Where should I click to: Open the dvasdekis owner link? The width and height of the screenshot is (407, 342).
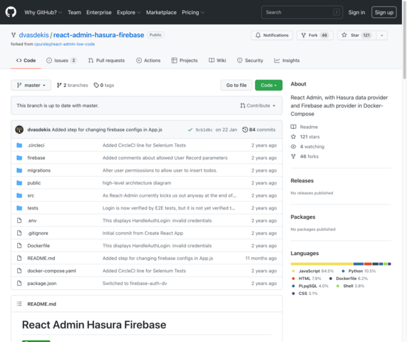(34, 35)
